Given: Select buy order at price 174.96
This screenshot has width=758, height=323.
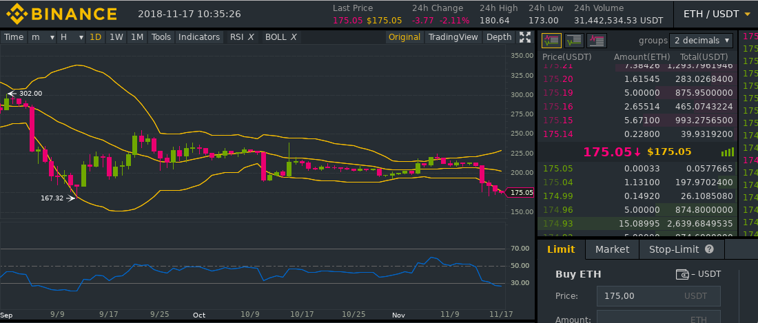Looking at the screenshot, I should pos(637,210).
